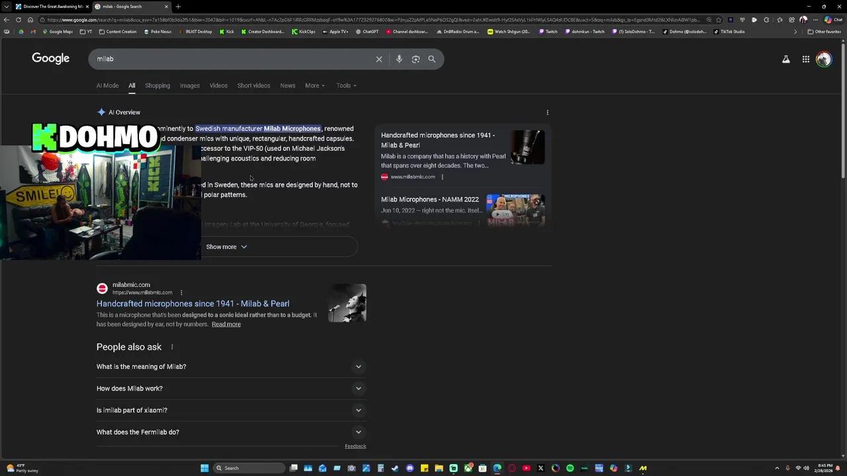Open milabmic.com result thumbnail image

pos(347,303)
